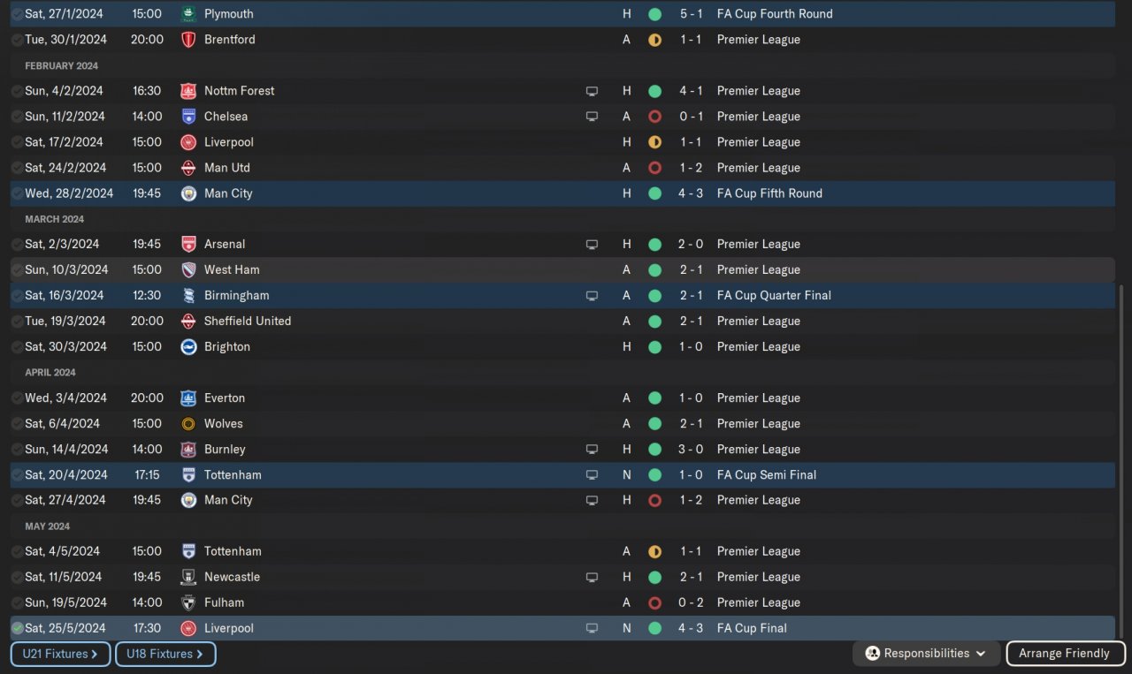The image size is (1132, 674).
Task: Click the Chelsea club badge
Action: pos(188,117)
